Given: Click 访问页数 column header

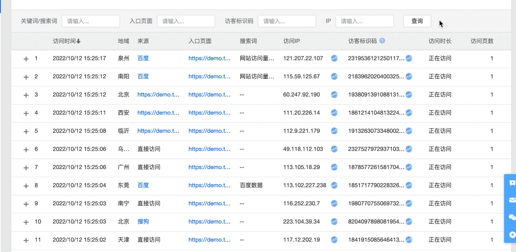Looking at the screenshot, I should coord(482,41).
